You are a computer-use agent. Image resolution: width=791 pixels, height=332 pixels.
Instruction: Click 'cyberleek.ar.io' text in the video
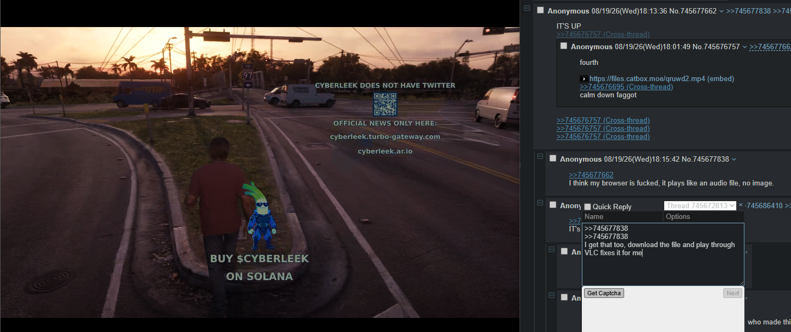(x=385, y=151)
